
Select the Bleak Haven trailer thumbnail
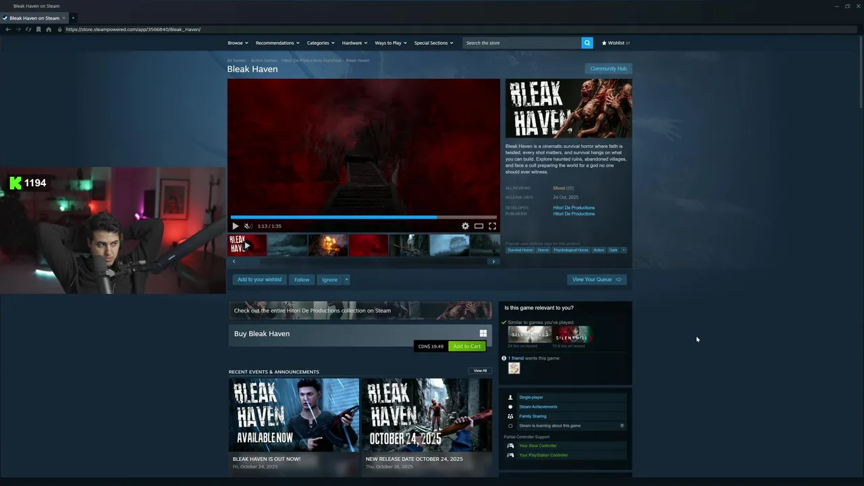[x=247, y=245]
